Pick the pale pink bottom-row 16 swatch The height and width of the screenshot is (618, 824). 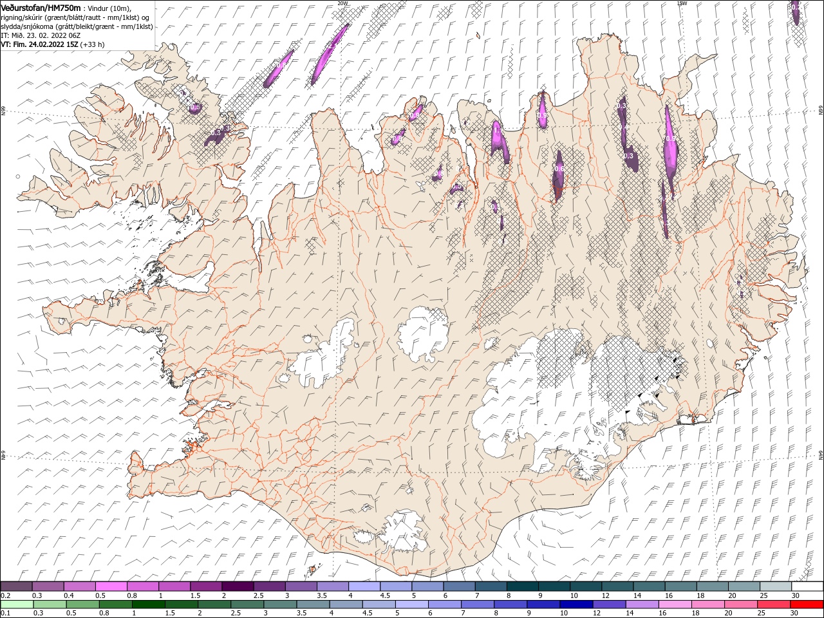pyautogui.click(x=674, y=604)
